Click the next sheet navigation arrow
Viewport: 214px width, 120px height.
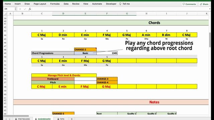(10, 119)
